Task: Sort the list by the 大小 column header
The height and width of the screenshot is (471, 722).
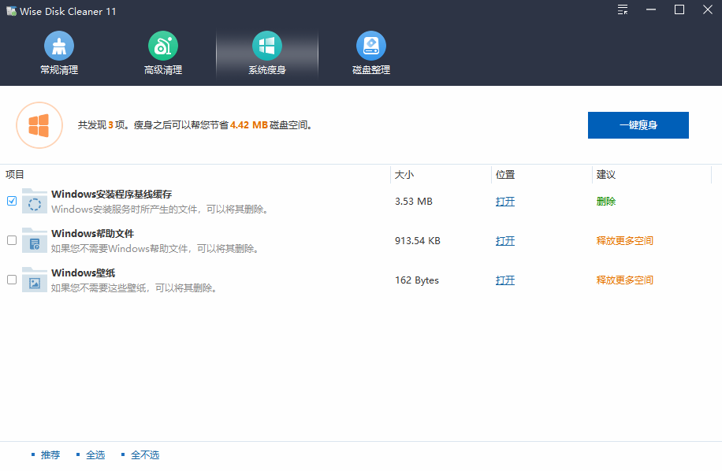Action: (404, 174)
